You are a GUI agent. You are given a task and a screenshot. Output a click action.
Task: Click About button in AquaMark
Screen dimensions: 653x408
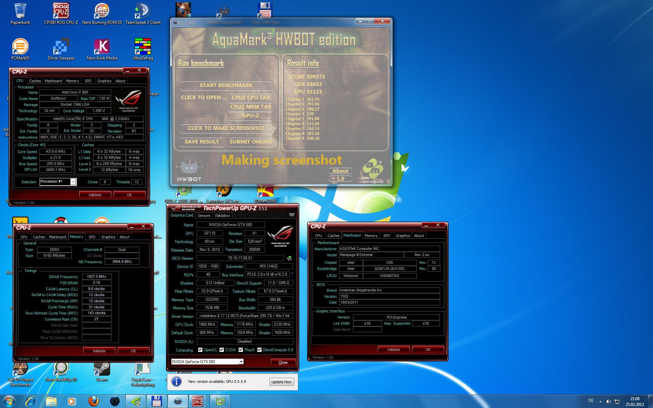pos(340,171)
